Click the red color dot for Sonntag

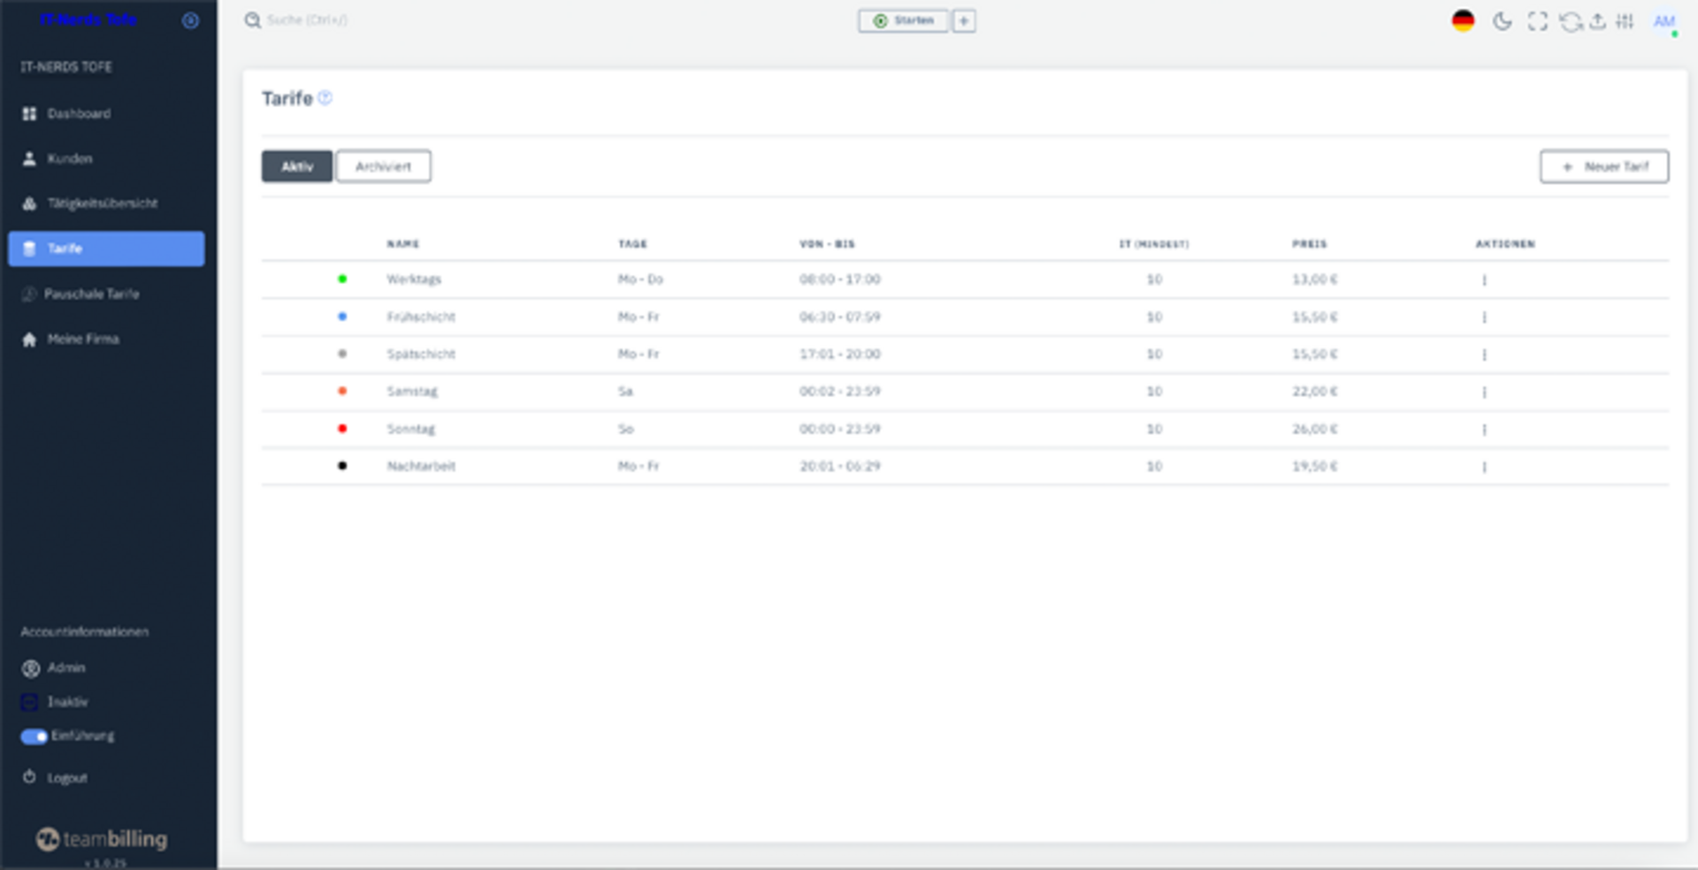coord(342,429)
